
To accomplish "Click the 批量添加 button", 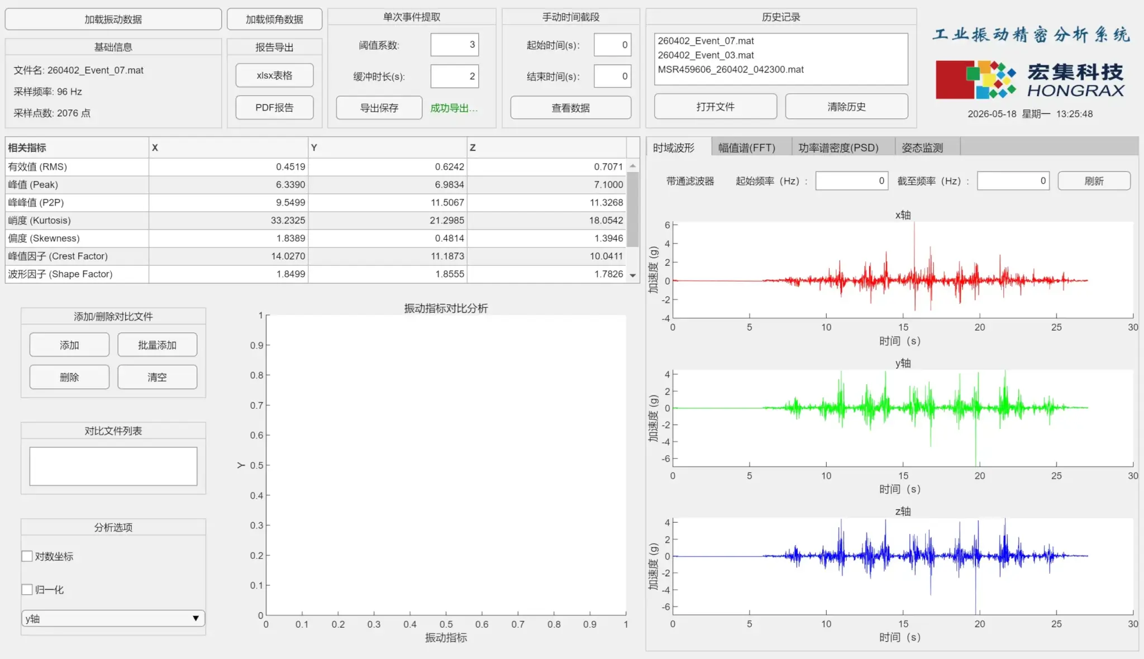I will pyautogui.click(x=157, y=345).
